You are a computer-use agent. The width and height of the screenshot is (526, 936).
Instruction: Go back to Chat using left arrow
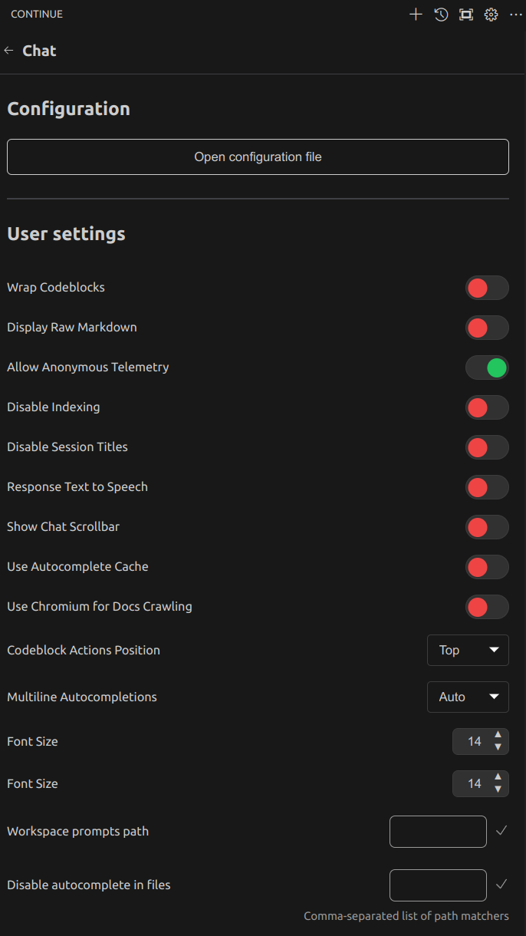click(9, 51)
